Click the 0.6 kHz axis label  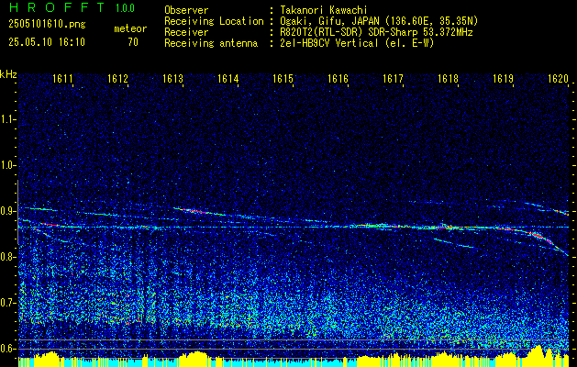point(8,349)
